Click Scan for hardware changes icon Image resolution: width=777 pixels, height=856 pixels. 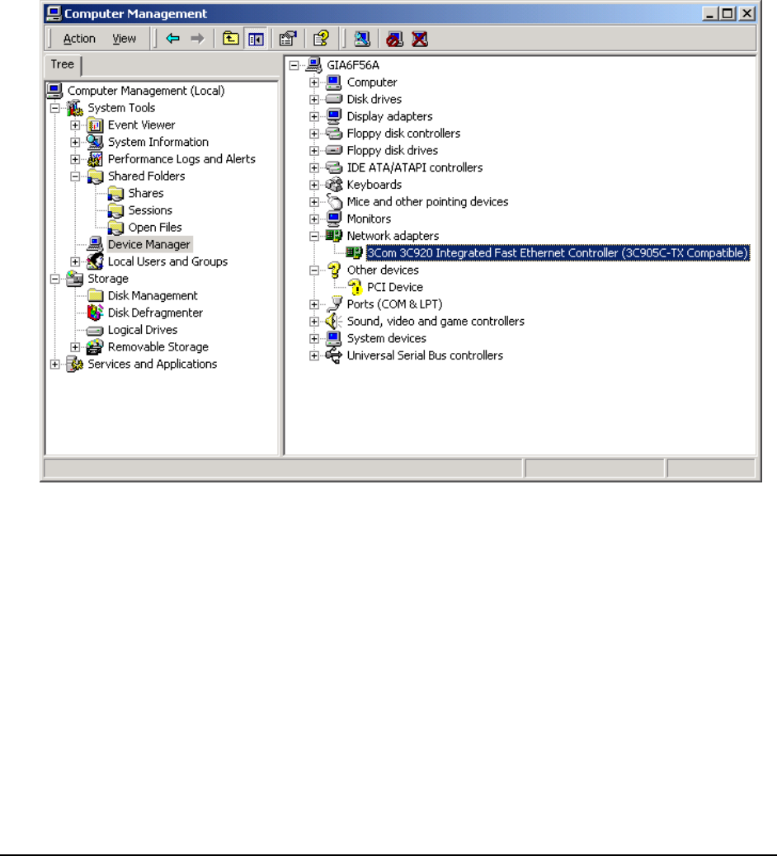(x=361, y=38)
